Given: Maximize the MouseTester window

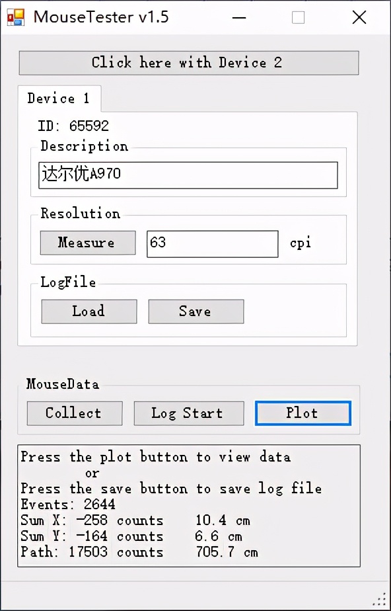Looking at the screenshot, I should [298, 17].
